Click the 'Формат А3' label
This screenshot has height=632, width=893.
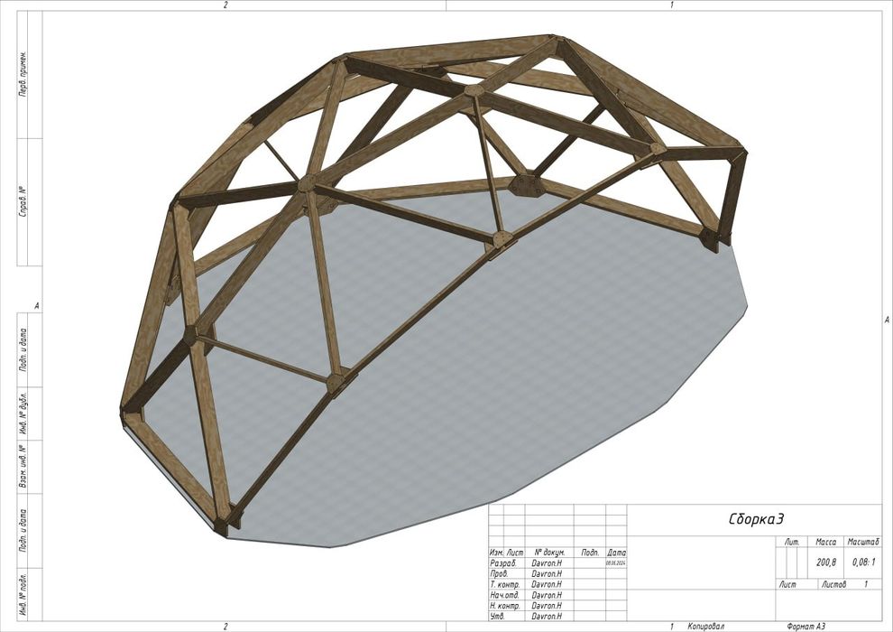806,627
